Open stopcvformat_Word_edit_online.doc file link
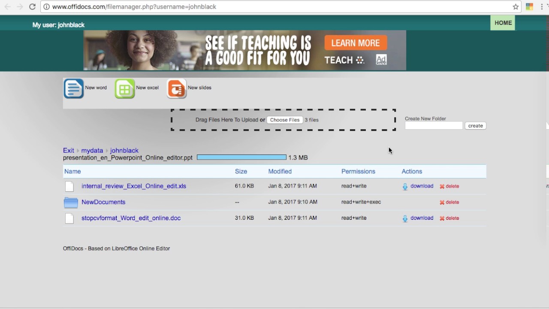This screenshot has height=309, width=549. tap(131, 218)
